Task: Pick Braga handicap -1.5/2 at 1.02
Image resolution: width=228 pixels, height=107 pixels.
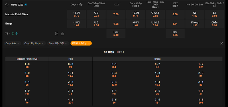Action: point(77,24)
